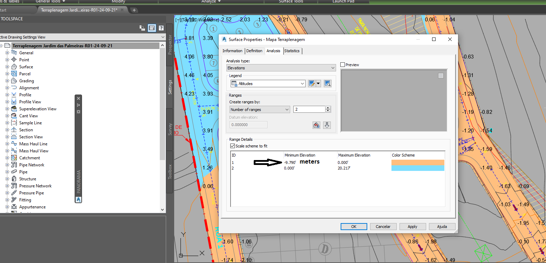Switch to the Statistics tab
This screenshot has height=263, width=546.
[292, 51]
